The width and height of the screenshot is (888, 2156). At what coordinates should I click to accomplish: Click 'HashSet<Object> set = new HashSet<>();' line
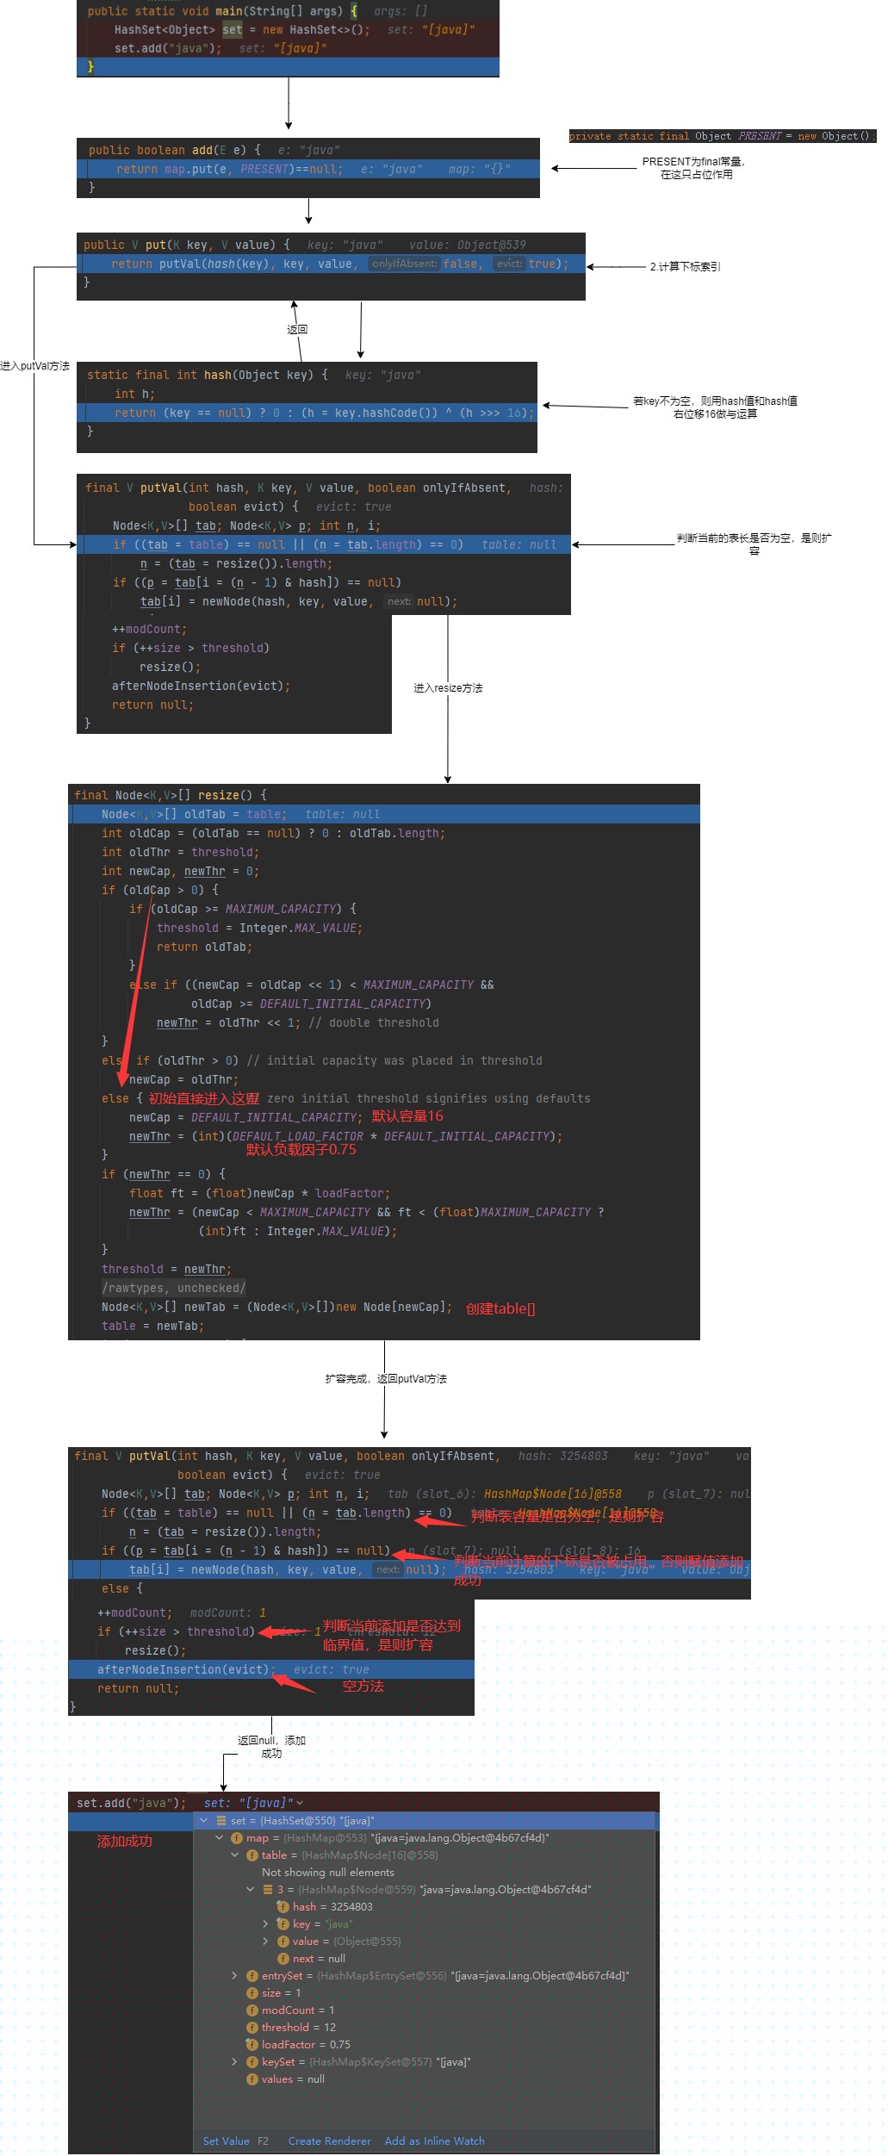[x=242, y=29]
